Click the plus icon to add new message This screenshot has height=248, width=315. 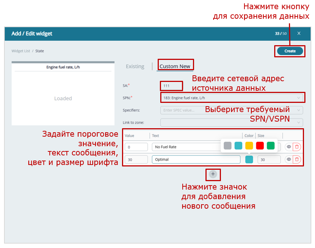coord(213,174)
